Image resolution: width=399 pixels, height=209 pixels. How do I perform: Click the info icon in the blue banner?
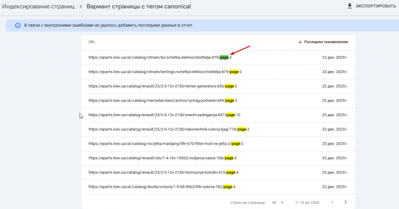point(18,25)
